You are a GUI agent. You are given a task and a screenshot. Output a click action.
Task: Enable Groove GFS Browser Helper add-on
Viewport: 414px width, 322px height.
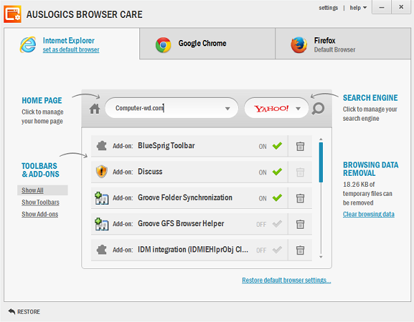coord(277,224)
